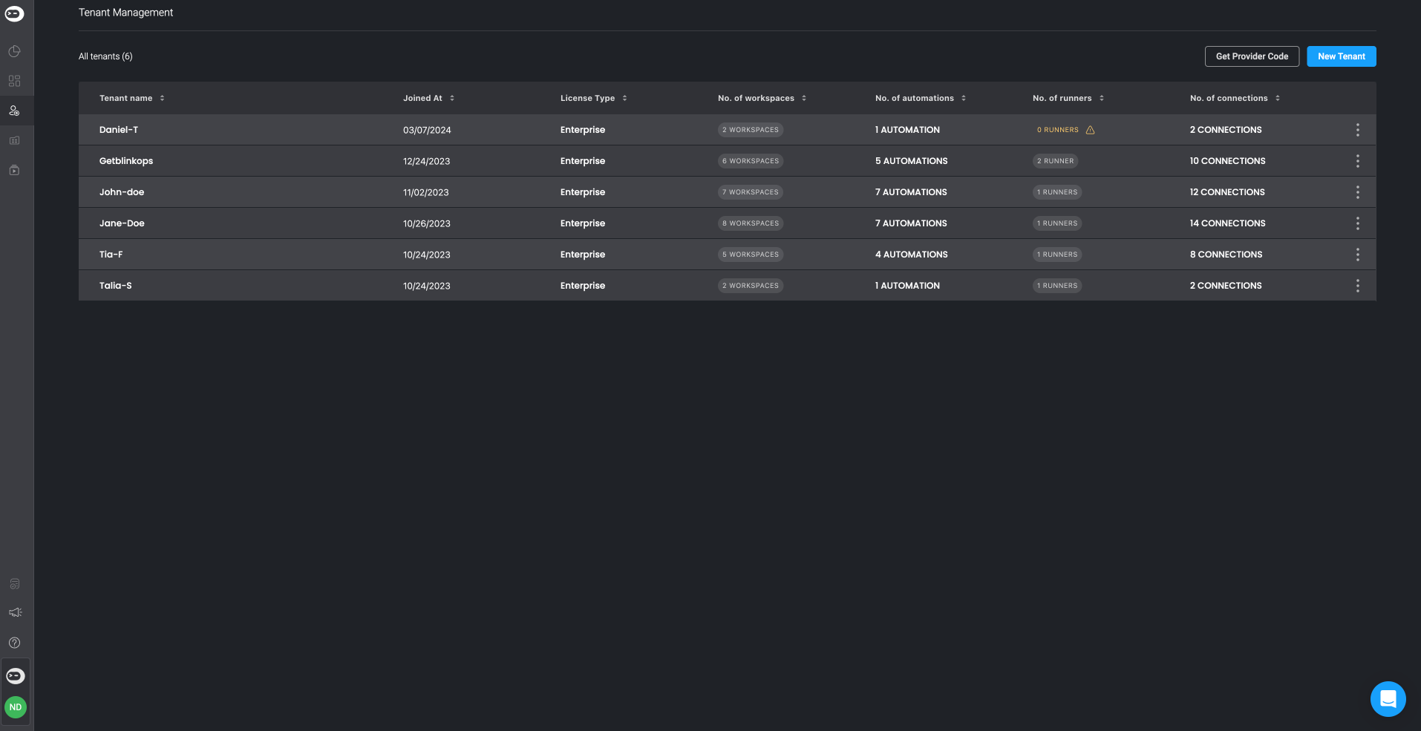Click the Get Provider Code button
This screenshot has height=731, width=1421.
click(1252, 56)
